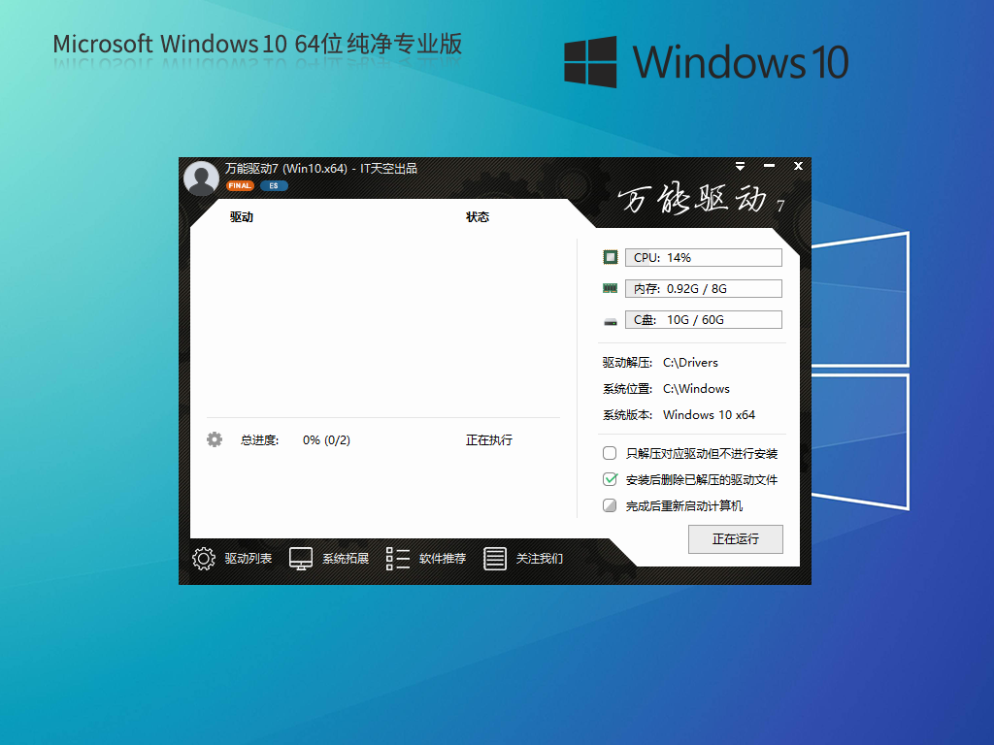
Task: Close the 万能驱动7 window
Action: tap(798, 166)
